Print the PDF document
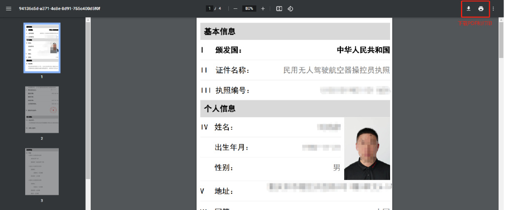The image size is (505, 210). coord(481,9)
